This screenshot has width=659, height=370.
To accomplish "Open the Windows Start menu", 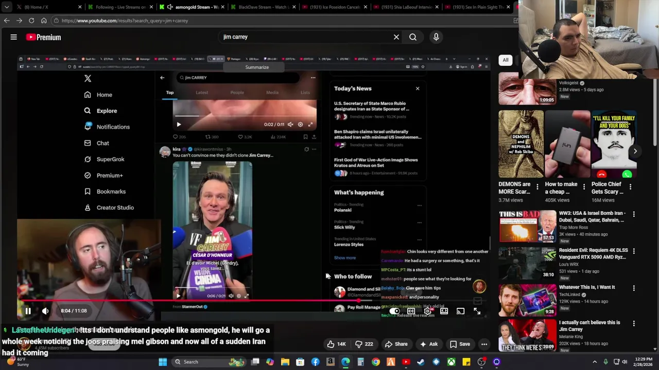I will click(x=163, y=362).
